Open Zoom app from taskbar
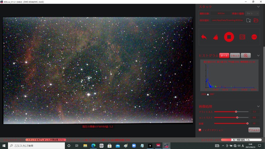 pyautogui.click(x=134, y=146)
